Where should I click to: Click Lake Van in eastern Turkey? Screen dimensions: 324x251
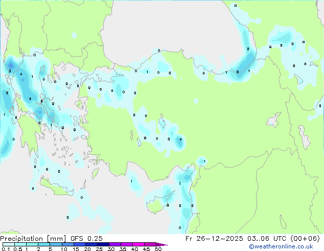(x=274, y=120)
